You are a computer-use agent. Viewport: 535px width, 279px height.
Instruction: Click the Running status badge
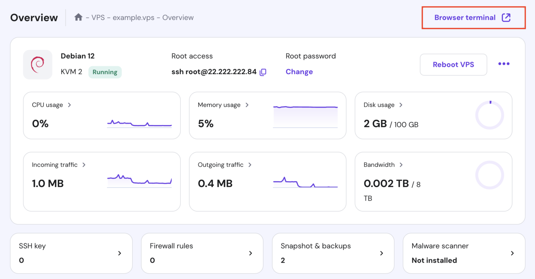[x=105, y=72]
